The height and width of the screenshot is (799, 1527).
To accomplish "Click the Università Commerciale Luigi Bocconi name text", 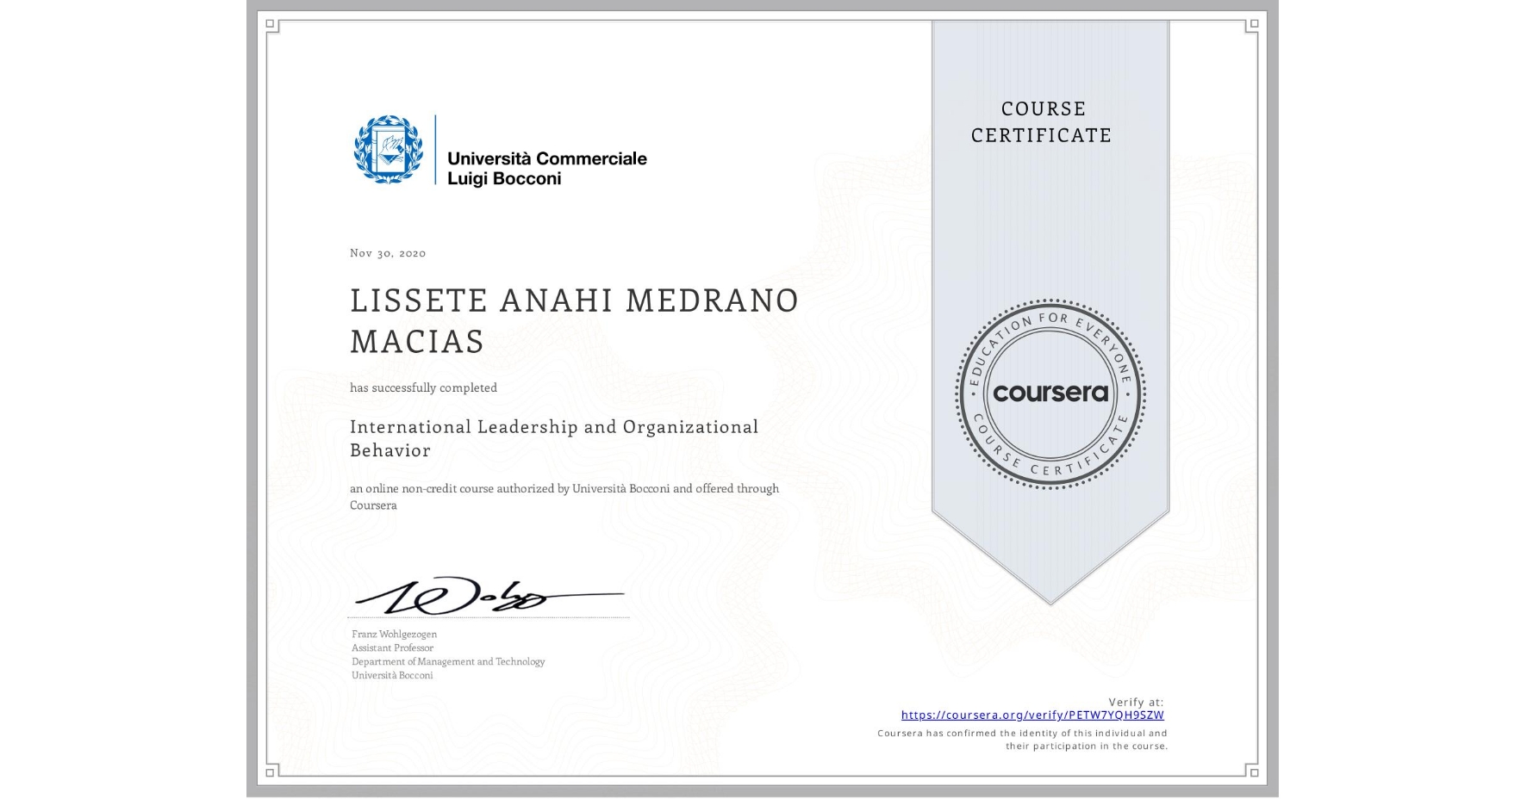I will 548,168.
